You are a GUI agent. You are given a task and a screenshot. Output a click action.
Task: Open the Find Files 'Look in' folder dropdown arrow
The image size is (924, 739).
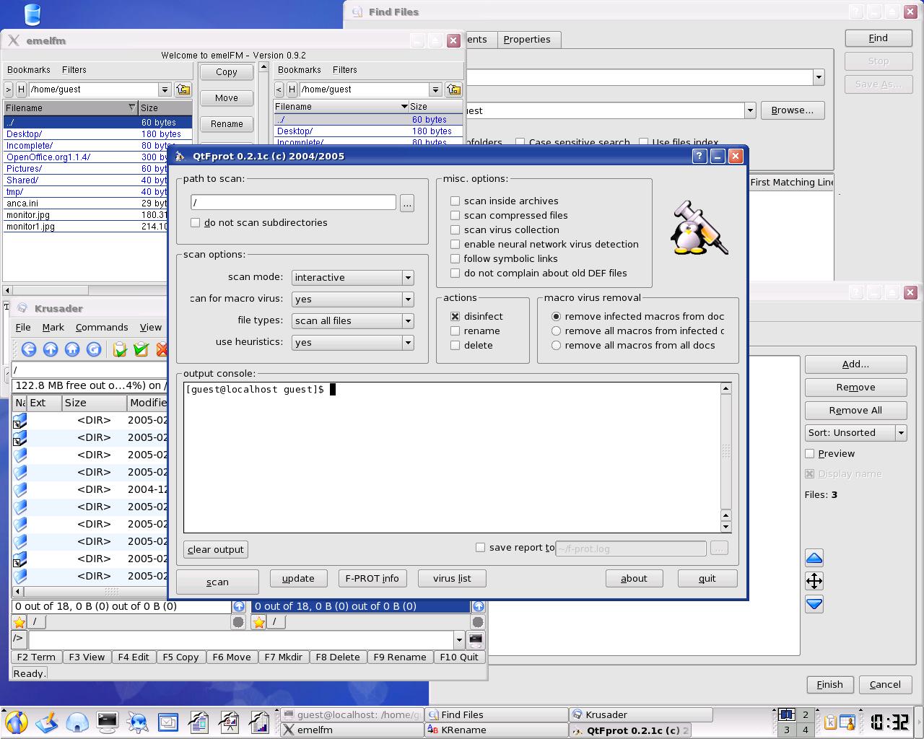[x=750, y=110]
